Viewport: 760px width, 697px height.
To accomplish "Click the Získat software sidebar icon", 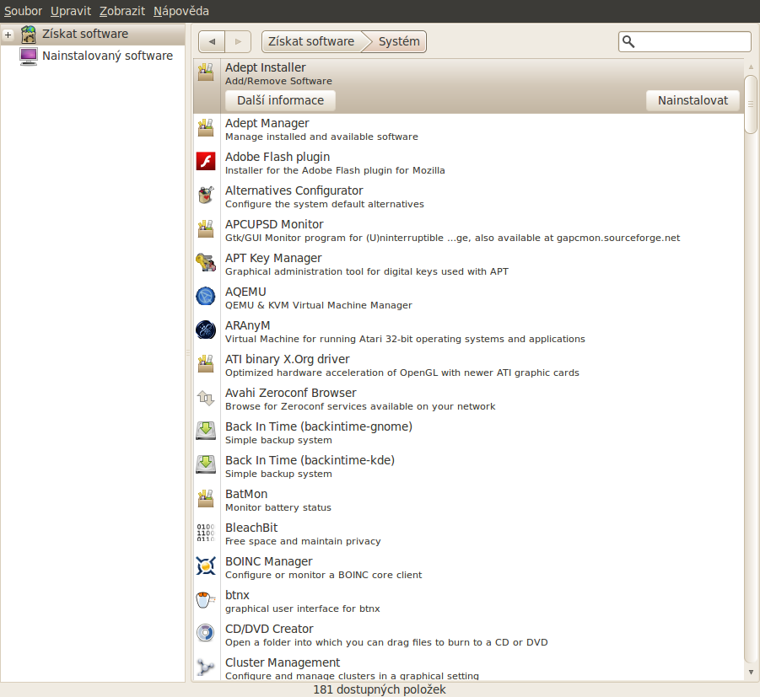I will 29,35.
